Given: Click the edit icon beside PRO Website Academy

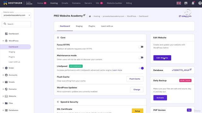Looking at the screenshot, I should (84, 15).
